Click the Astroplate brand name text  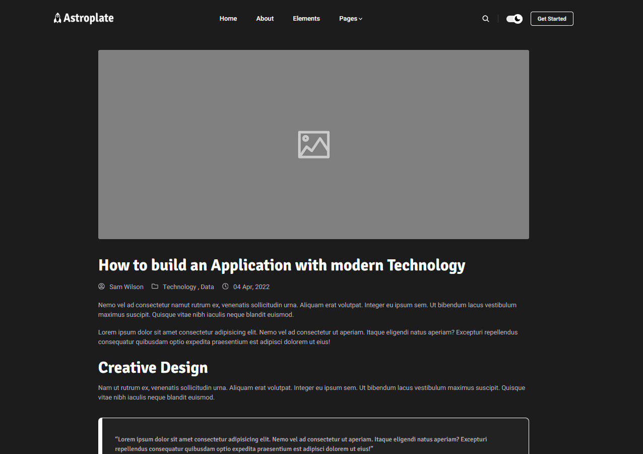(89, 18)
